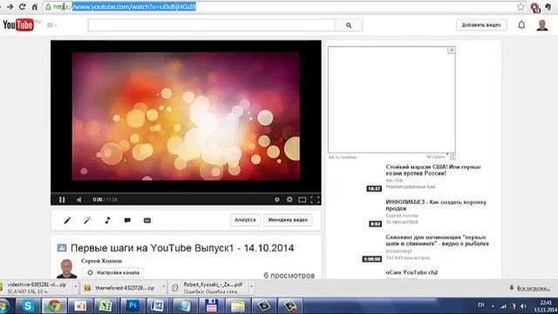
Task: Open subtitles CC icon
Action: point(147,221)
